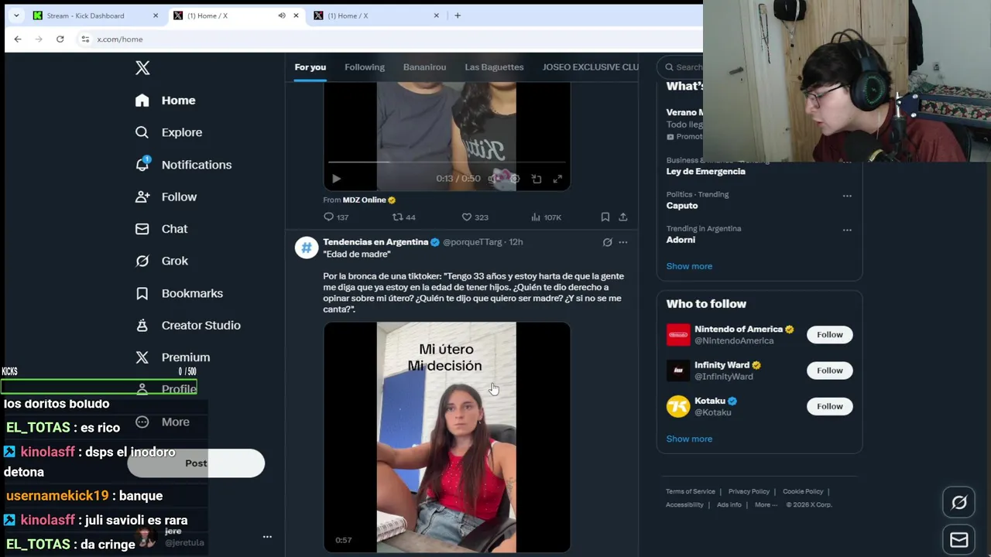Viewport: 991px width, 557px height.
Task: Click Grok explain icon on Tendencias post
Action: [607, 242]
